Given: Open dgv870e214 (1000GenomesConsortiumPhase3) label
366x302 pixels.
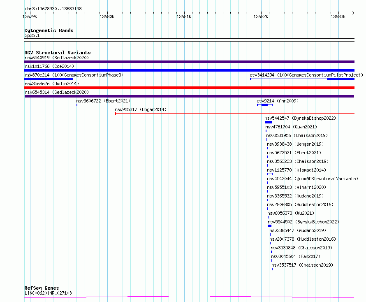Looking at the screenshot, I should (x=74, y=75).
